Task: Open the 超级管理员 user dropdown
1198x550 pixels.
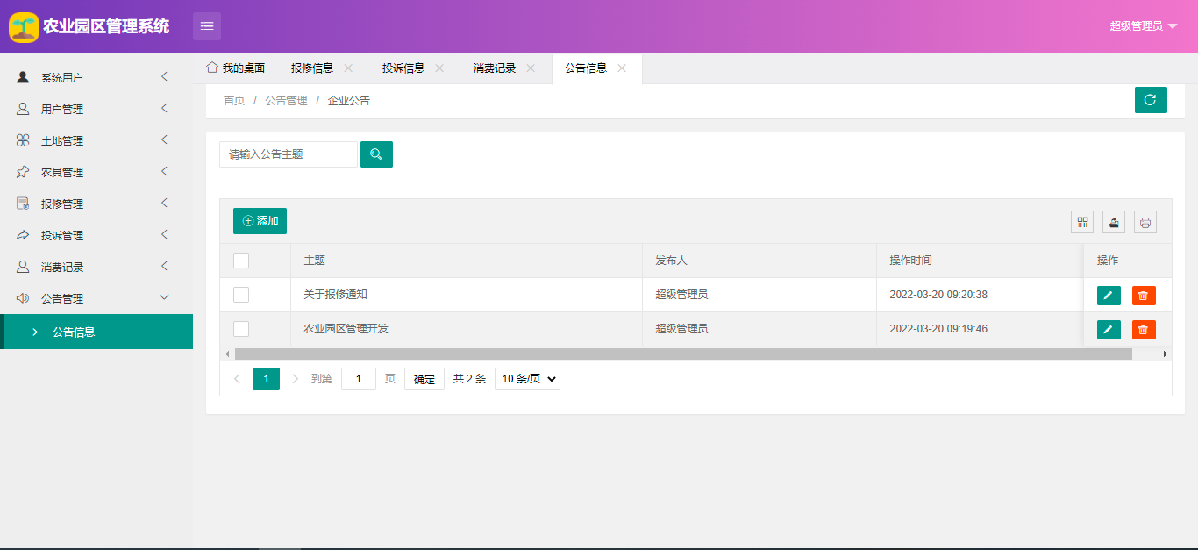Action: coord(1143,26)
